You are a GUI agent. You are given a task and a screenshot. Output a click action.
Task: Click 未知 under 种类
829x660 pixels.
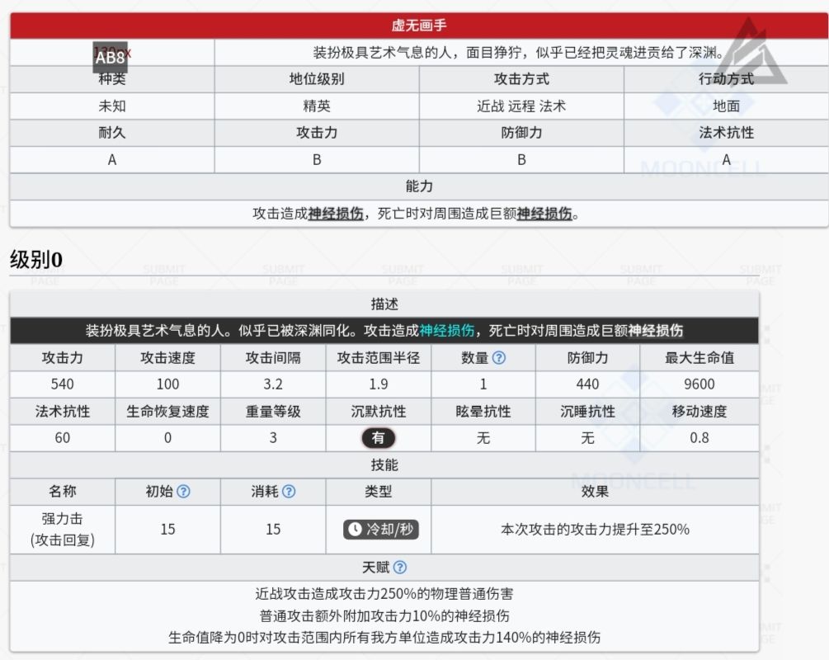click(x=112, y=106)
